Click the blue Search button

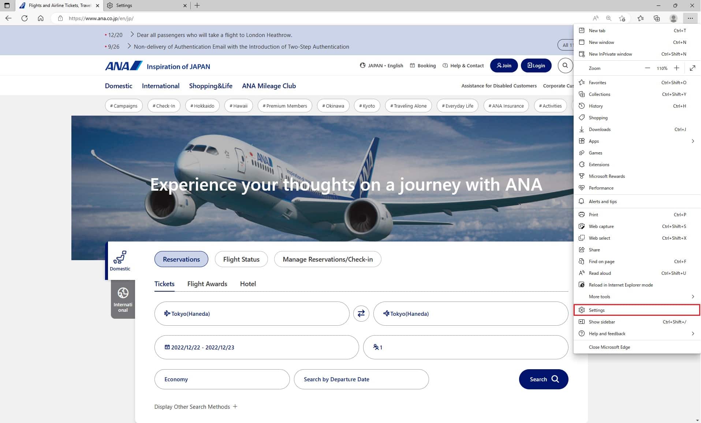(x=544, y=379)
